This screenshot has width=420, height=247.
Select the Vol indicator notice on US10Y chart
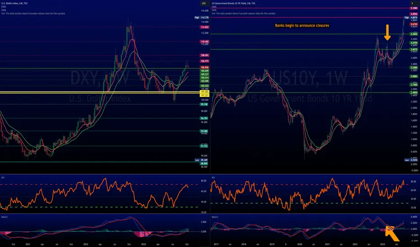click(244, 13)
